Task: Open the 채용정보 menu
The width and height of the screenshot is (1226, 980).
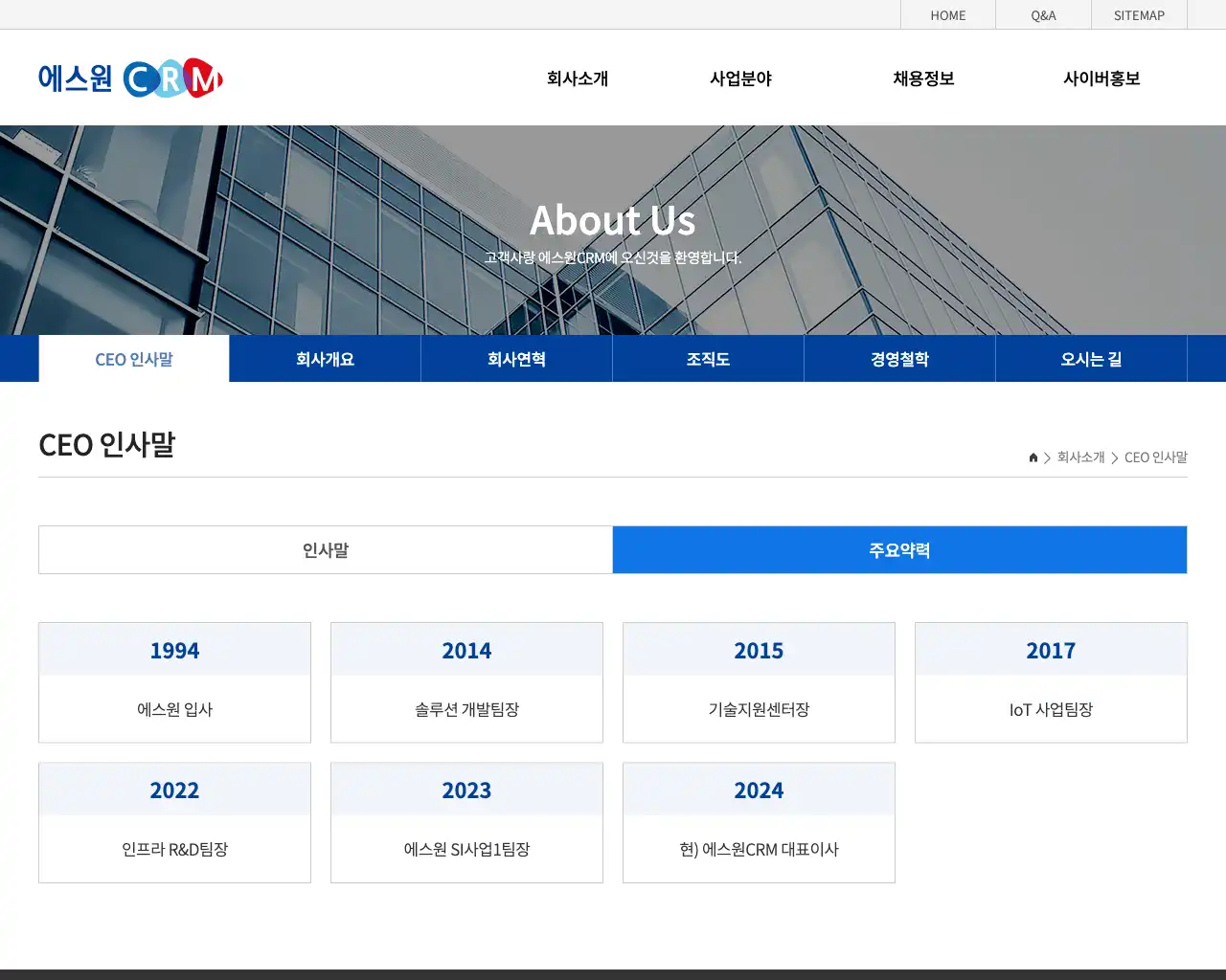Action: (922, 78)
